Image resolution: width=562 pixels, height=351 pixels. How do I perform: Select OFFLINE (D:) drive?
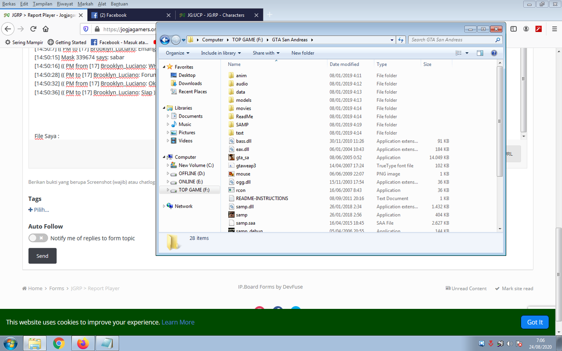coord(187,174)
